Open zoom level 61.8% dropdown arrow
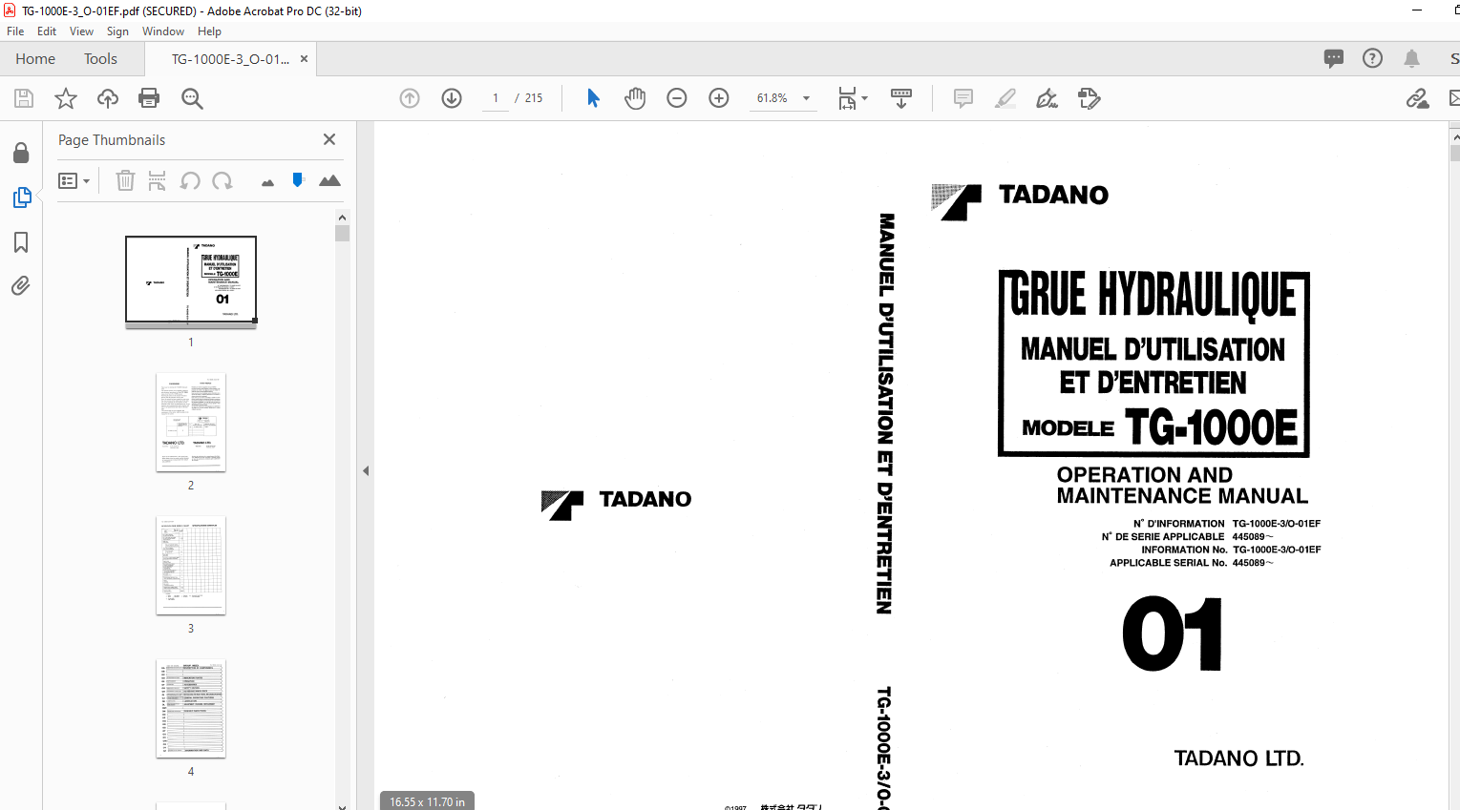 coord(807,98)
